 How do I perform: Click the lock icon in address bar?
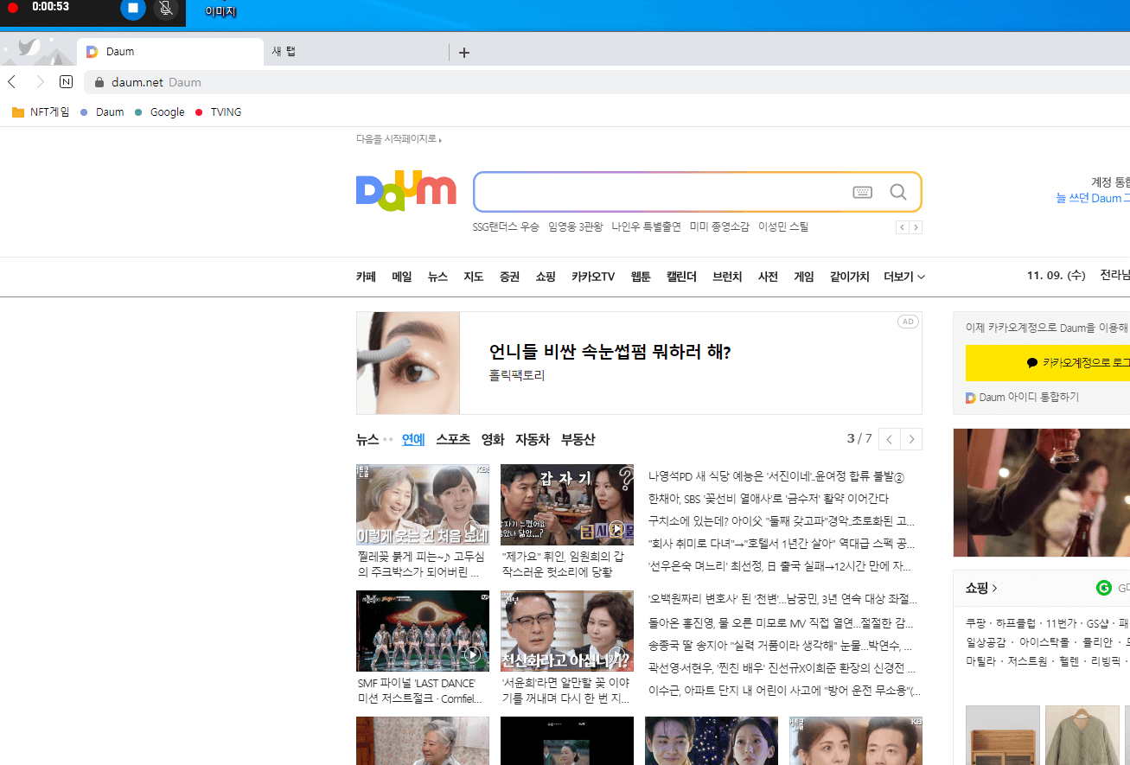[99, 82]
